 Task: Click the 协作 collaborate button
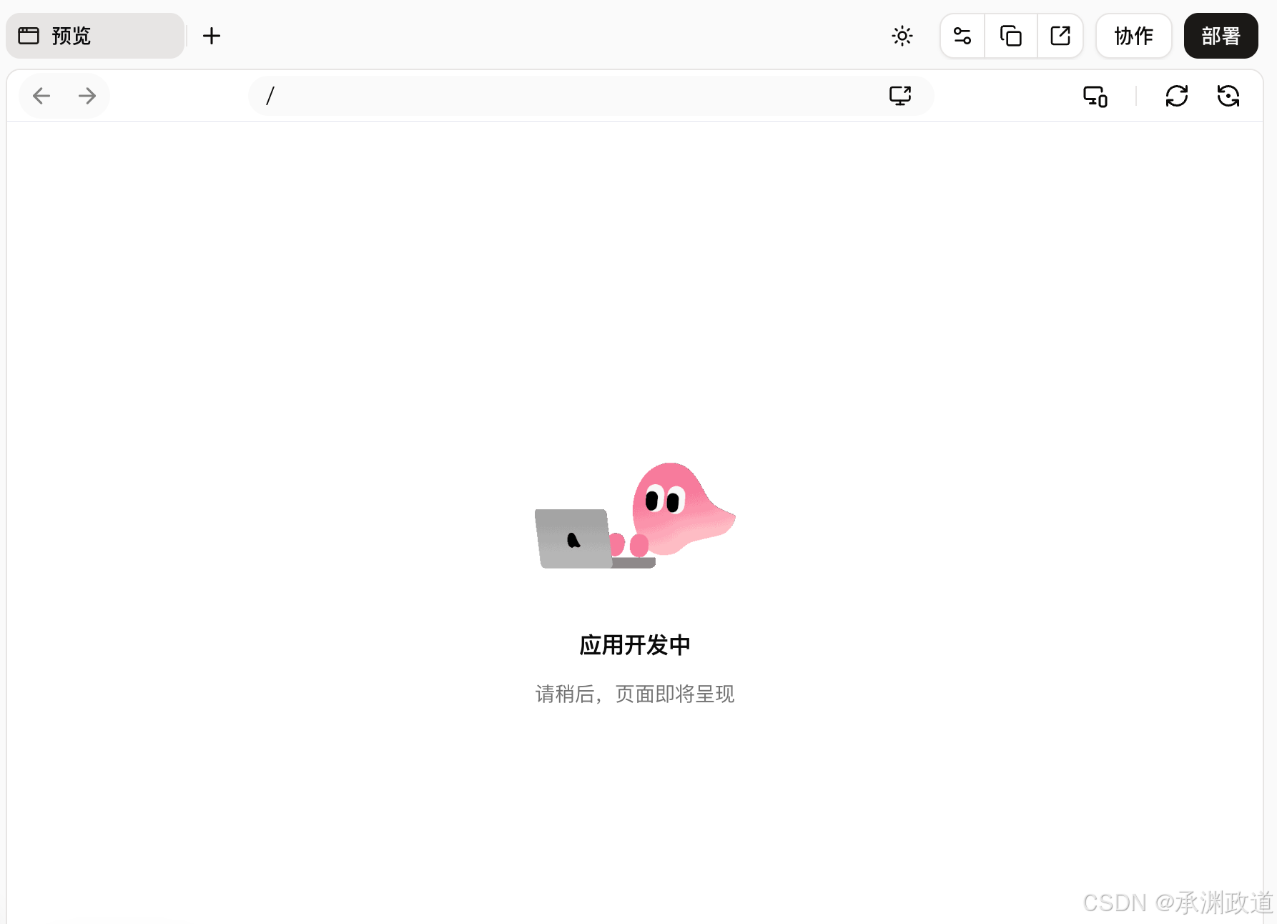click(1134, 36)
